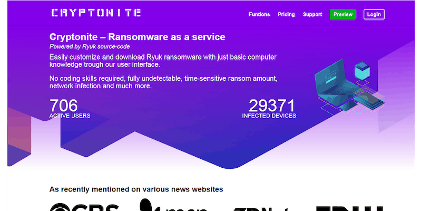Click the 706 active users number
The width and height of the screenshot is (421, 211).
64,105
